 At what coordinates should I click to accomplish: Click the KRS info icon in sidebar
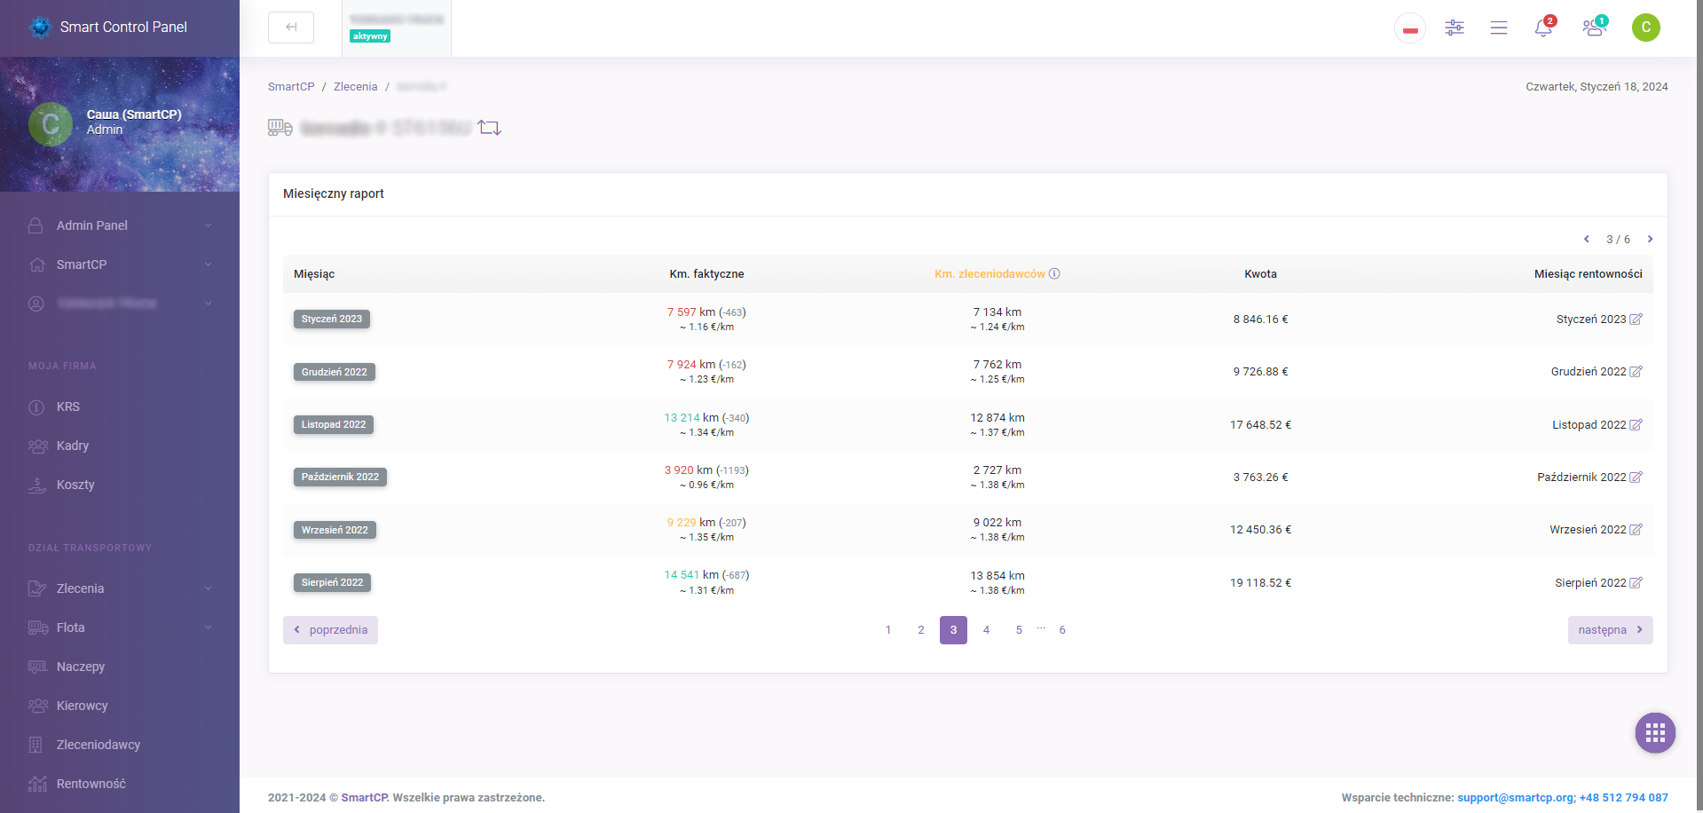pyautogui.click(x=36, y=407)
